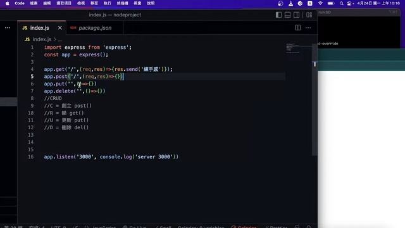The image size is (405, 228).
Task: Open the 編輯 menu
Action: [47, 3]
